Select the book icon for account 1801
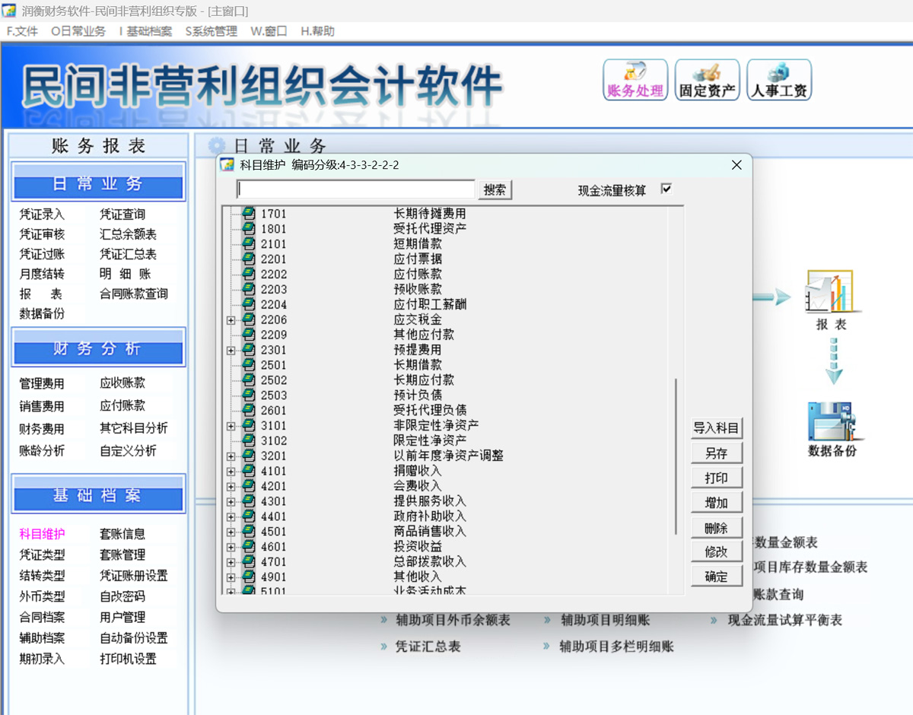Screen dimensions: 913x715 249,229
